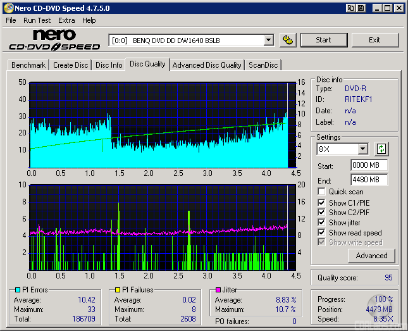
Task: Click the Start button
Action: click(323, 40)
